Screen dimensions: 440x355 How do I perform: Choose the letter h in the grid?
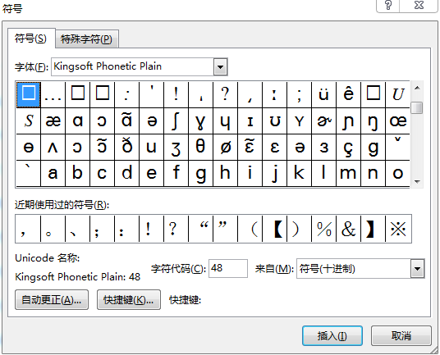[225, 173]
